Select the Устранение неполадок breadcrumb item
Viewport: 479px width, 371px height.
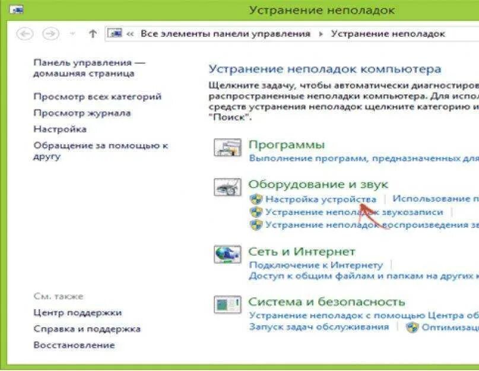pos(389,34)
